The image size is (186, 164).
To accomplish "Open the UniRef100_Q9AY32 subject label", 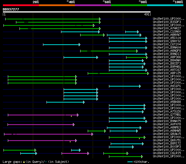I will 167,41.
